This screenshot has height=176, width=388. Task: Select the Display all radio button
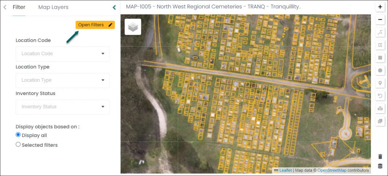(18, 135)
